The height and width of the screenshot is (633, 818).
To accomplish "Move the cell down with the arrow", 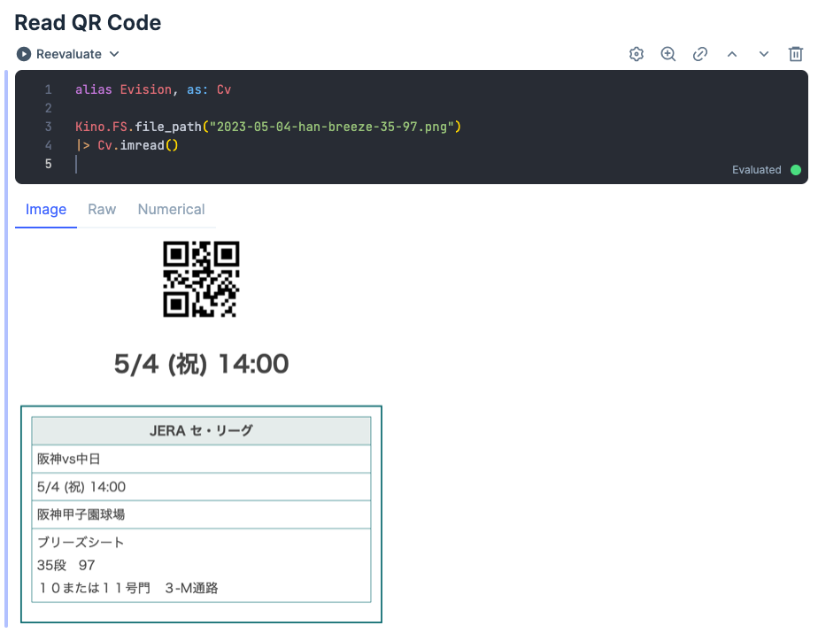I will click(x=764, y=54).
